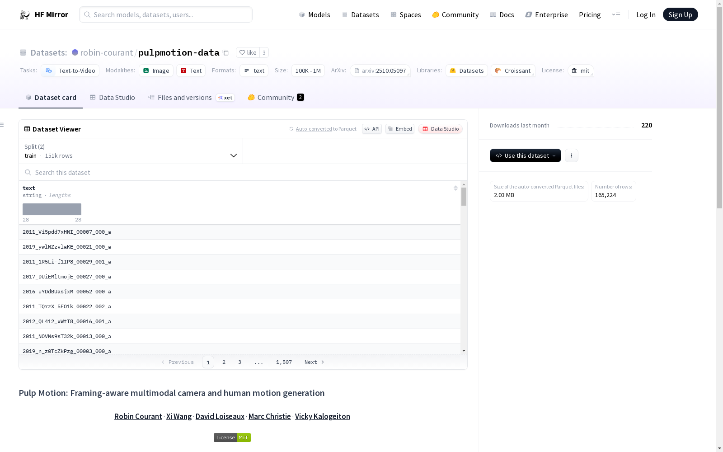
Task: Open Community in top navigation
Action: pos(455,15)
